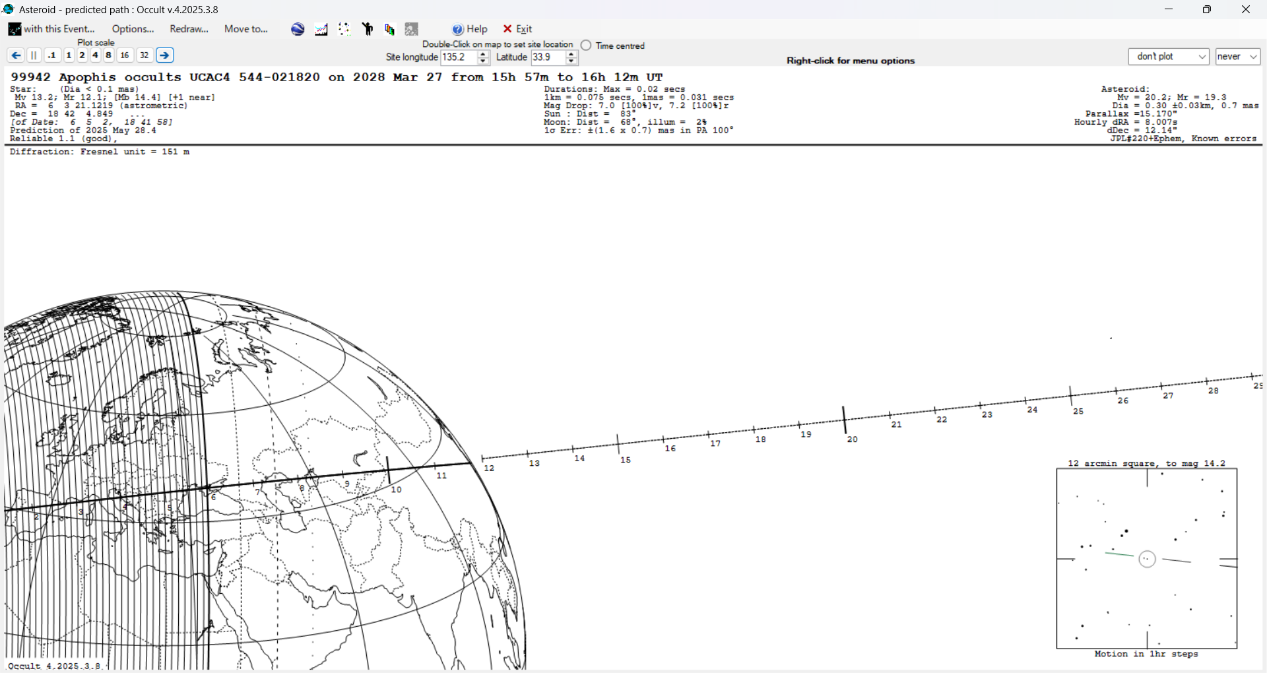The height and width of the screenshot is (673, 1267).
Task: Click path time marker 25 on the track
Action: point(1071,396)
